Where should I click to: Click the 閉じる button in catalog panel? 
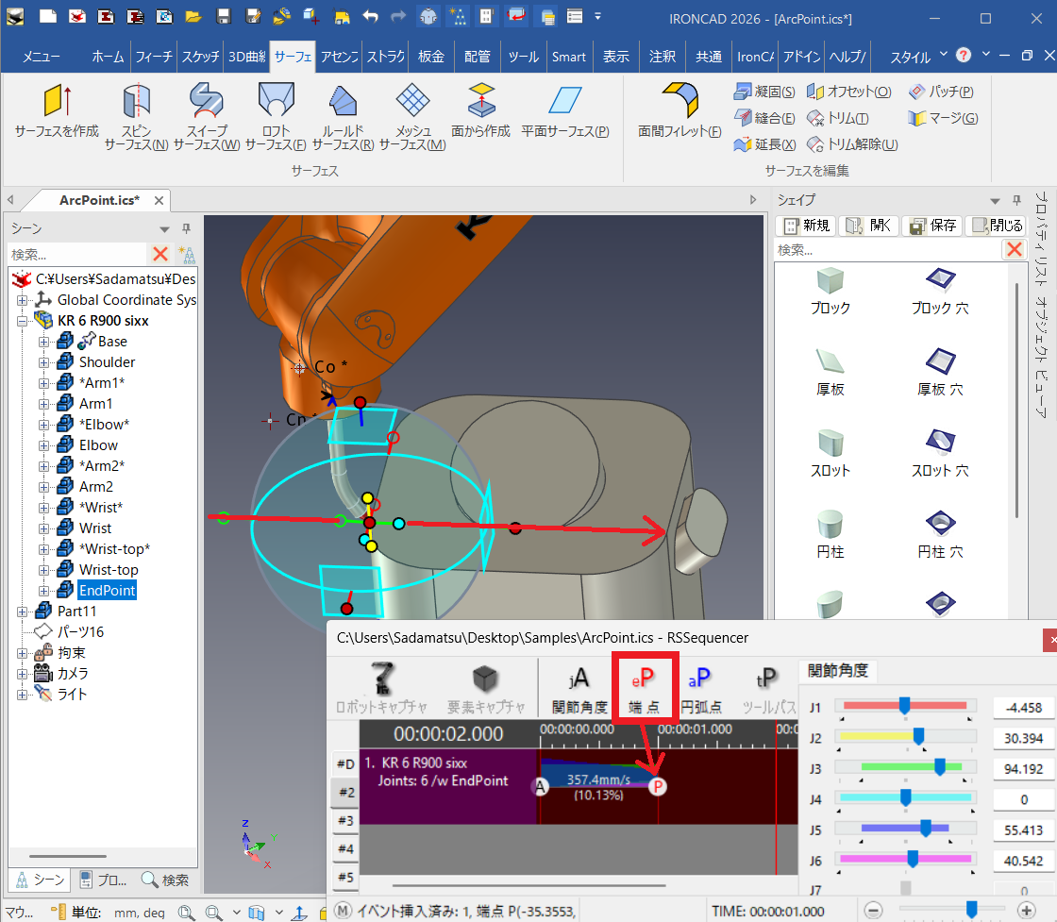coord(997,226)
